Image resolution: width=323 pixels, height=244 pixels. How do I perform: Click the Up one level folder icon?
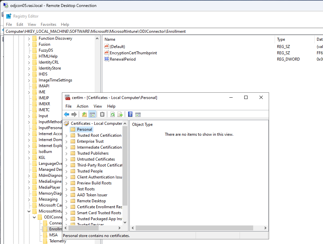tap(84, 114)
